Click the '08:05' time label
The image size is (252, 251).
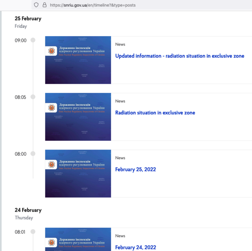tap(20, 97)
